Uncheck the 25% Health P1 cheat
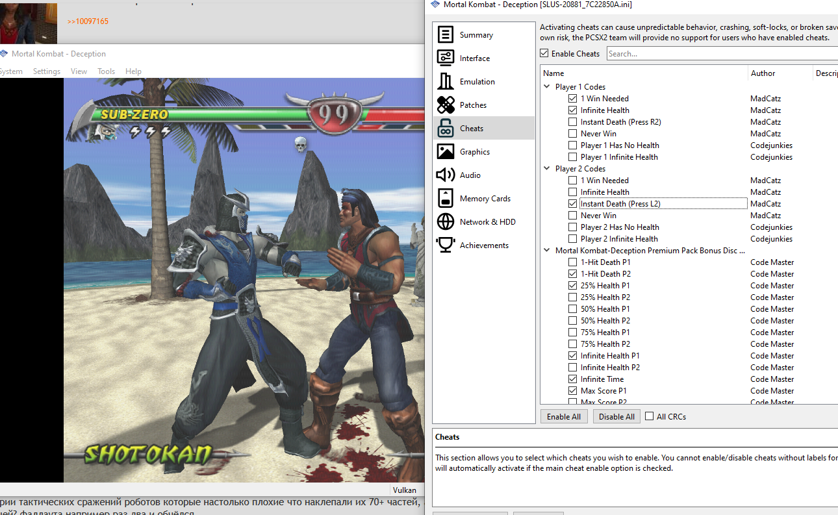838x515 pixels. pos(572,286)
